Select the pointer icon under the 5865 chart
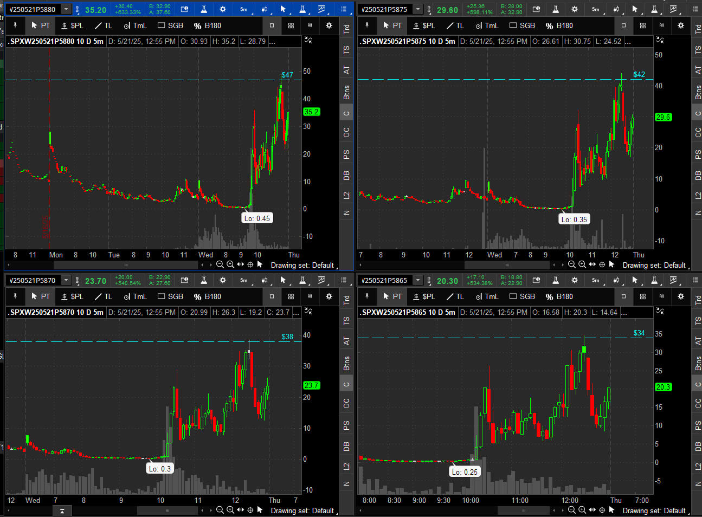This screenshot has height=517, width=702. [612, 510]
